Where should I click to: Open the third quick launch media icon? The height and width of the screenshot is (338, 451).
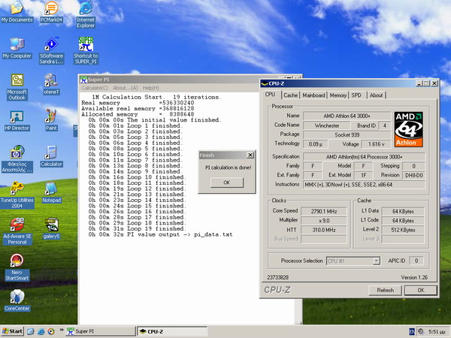pyautogui.click(x=51, y=332)
